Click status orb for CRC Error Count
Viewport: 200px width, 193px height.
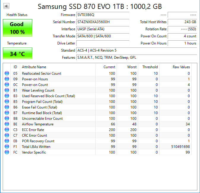[7, 135]
